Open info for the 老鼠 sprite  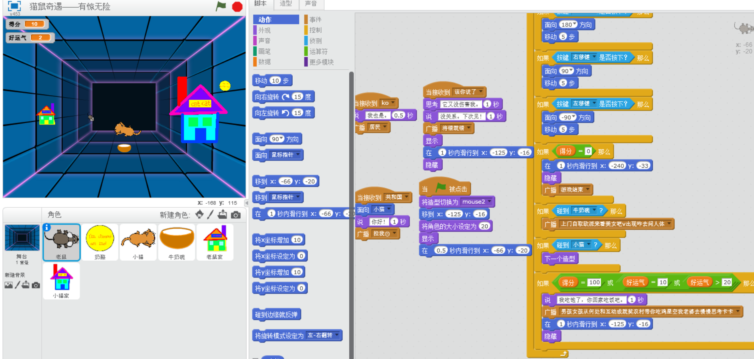point(47,228)
